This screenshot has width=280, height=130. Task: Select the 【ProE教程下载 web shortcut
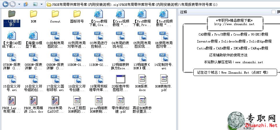pos(142,18)
